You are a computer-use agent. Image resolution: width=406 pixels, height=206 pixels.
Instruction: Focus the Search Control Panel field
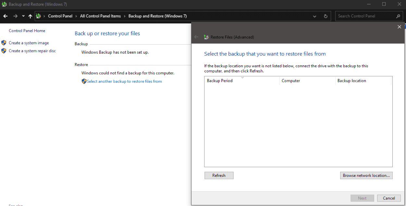click(x=365, y=16)
